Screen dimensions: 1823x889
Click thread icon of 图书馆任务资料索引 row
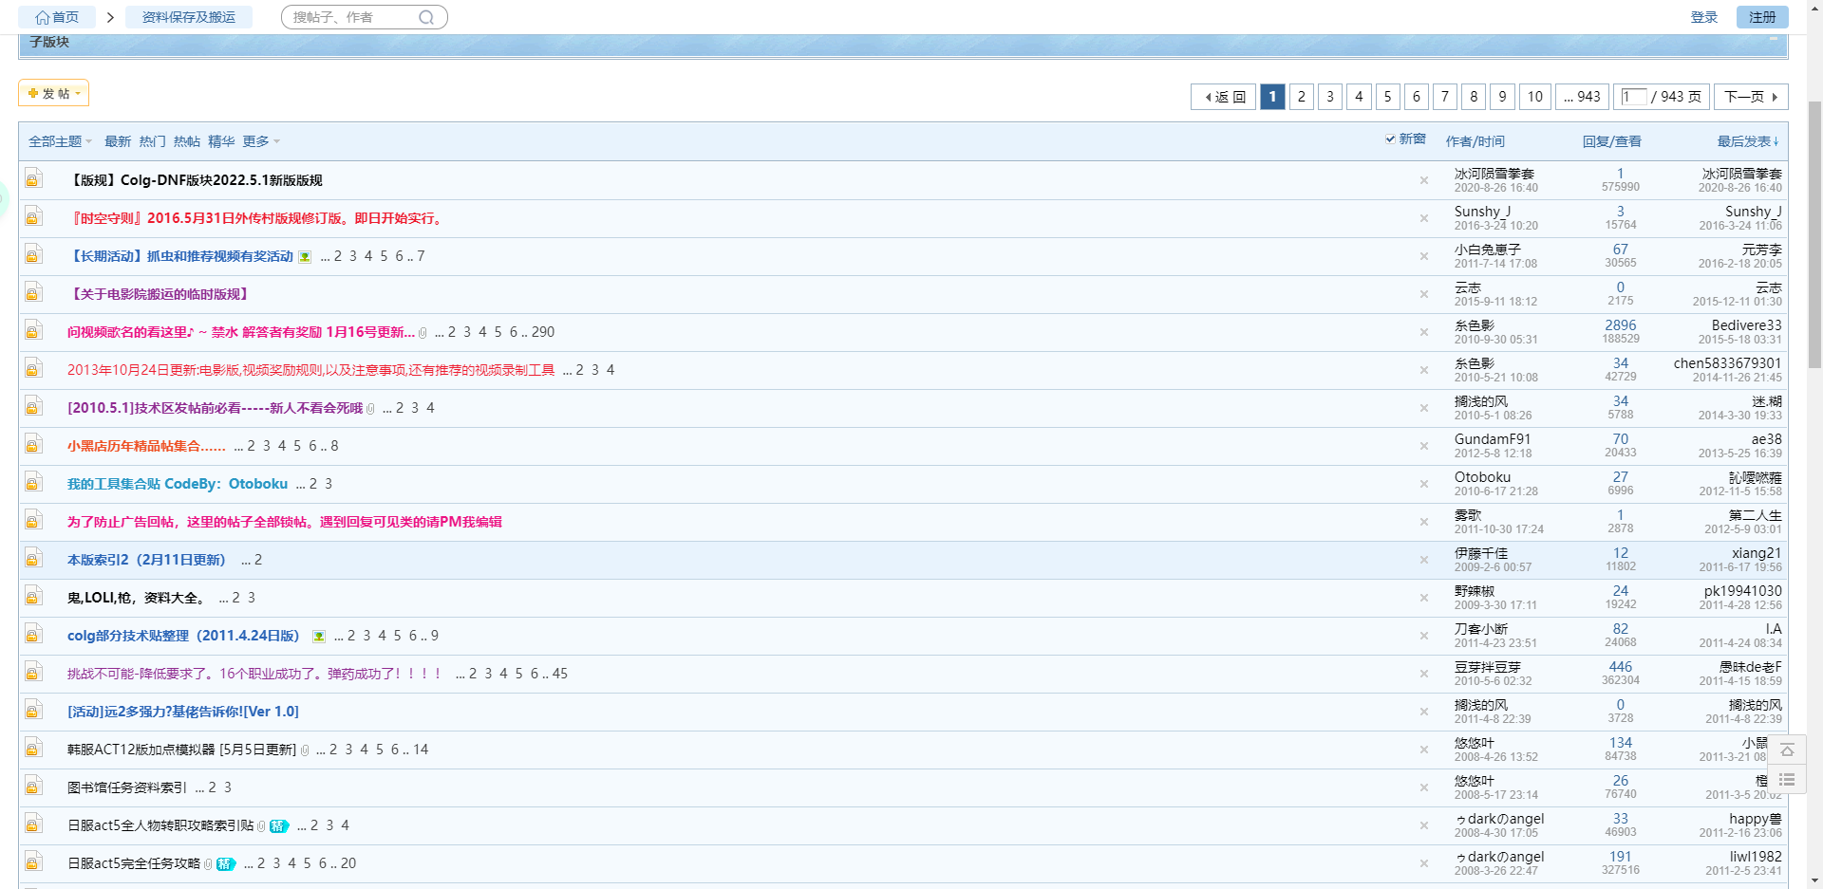pos(33,786)
